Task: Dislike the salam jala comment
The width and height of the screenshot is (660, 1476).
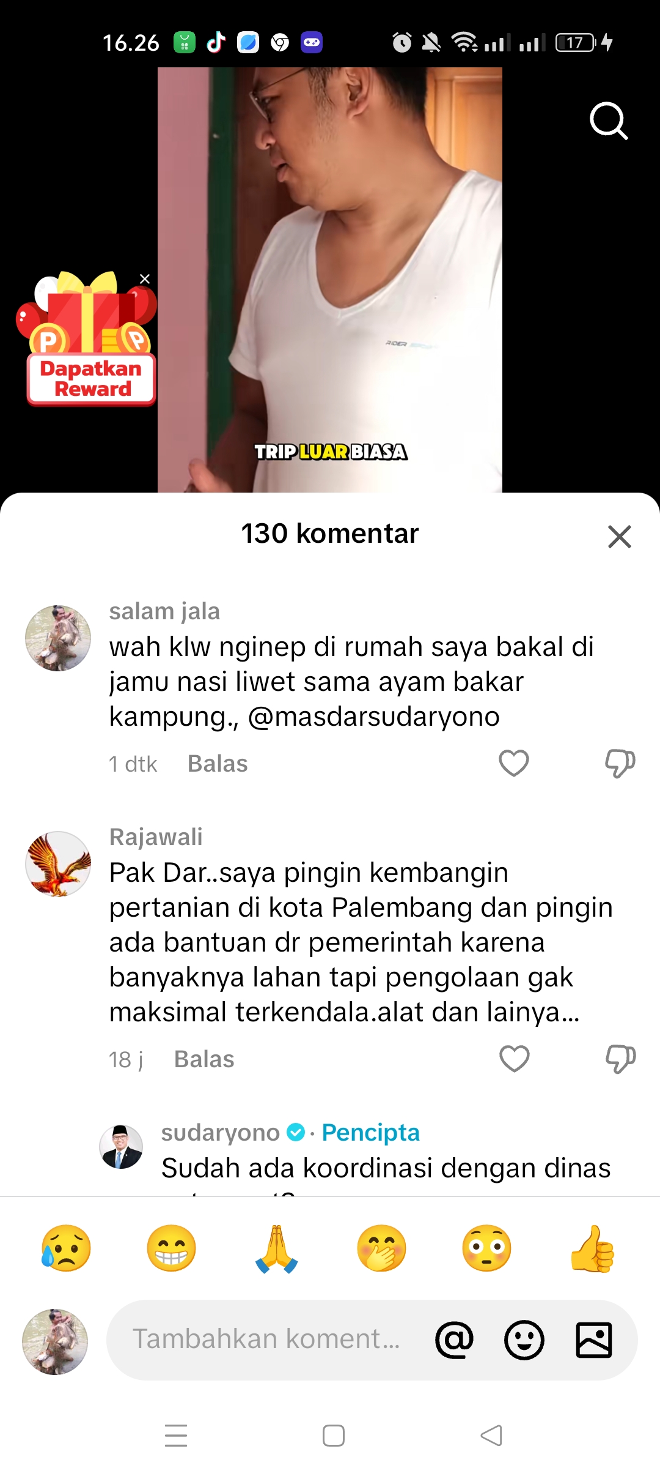Action: [x=620, y=763]
